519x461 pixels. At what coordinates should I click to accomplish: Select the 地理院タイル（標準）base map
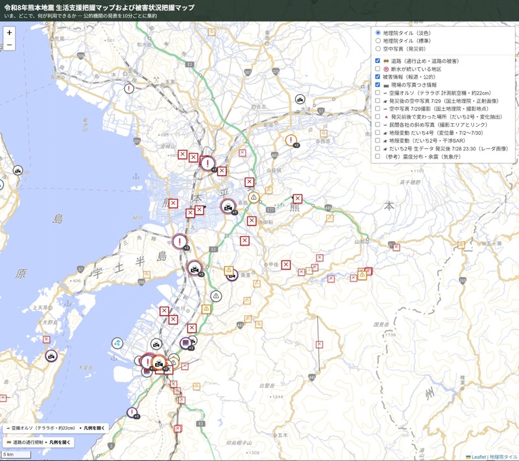[x=378, y=41]
